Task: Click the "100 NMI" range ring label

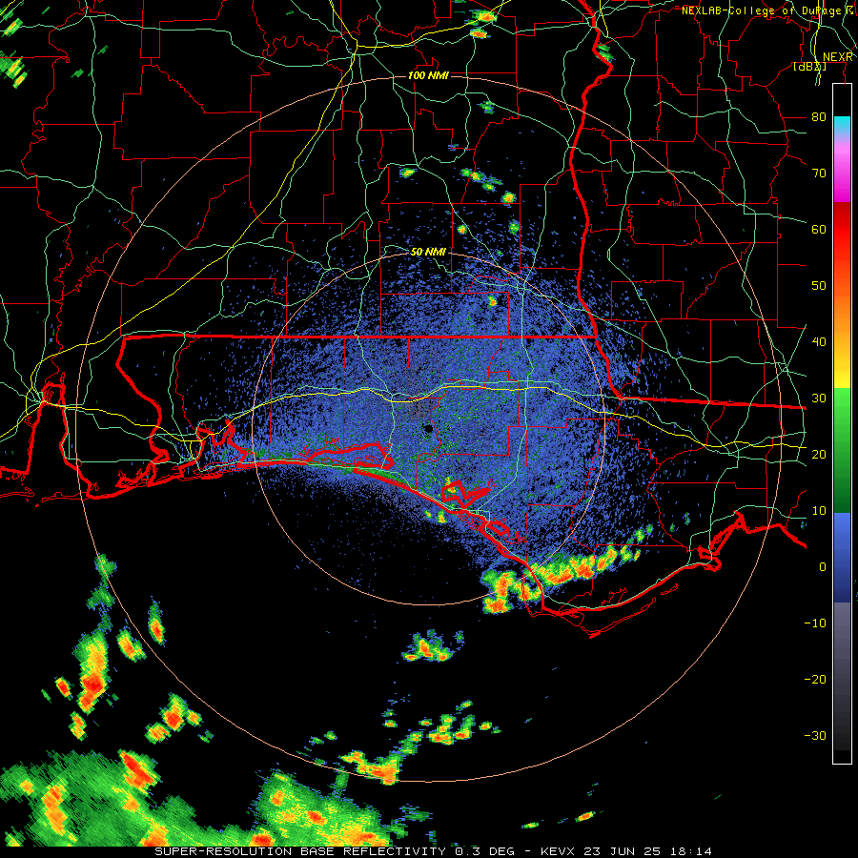Action: (x=428, y=75)
